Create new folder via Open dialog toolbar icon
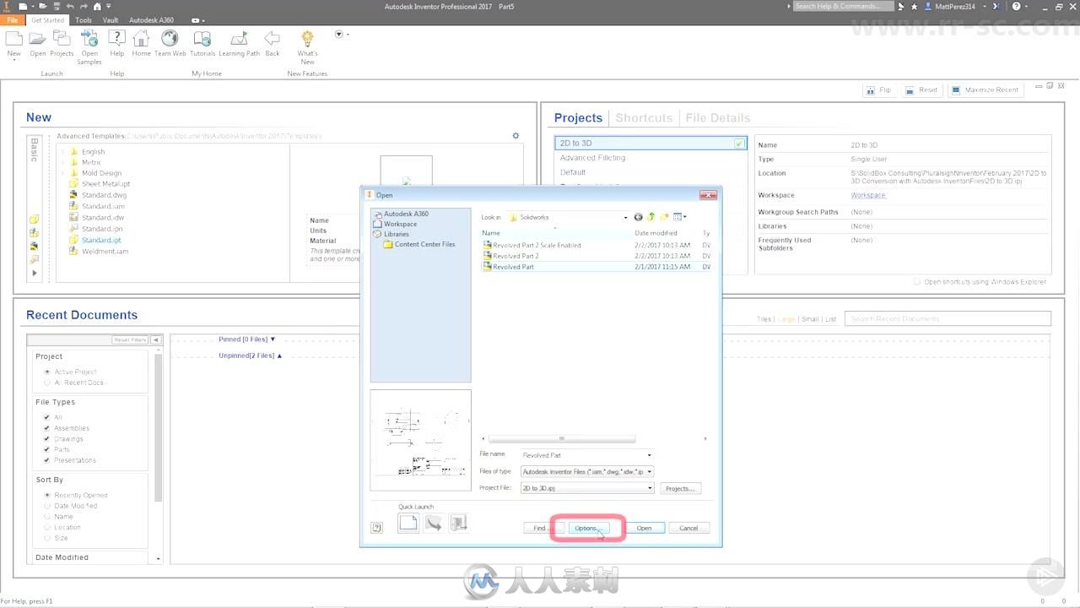Viewport: 1080px width, 608px height. (x=665, y=217)
